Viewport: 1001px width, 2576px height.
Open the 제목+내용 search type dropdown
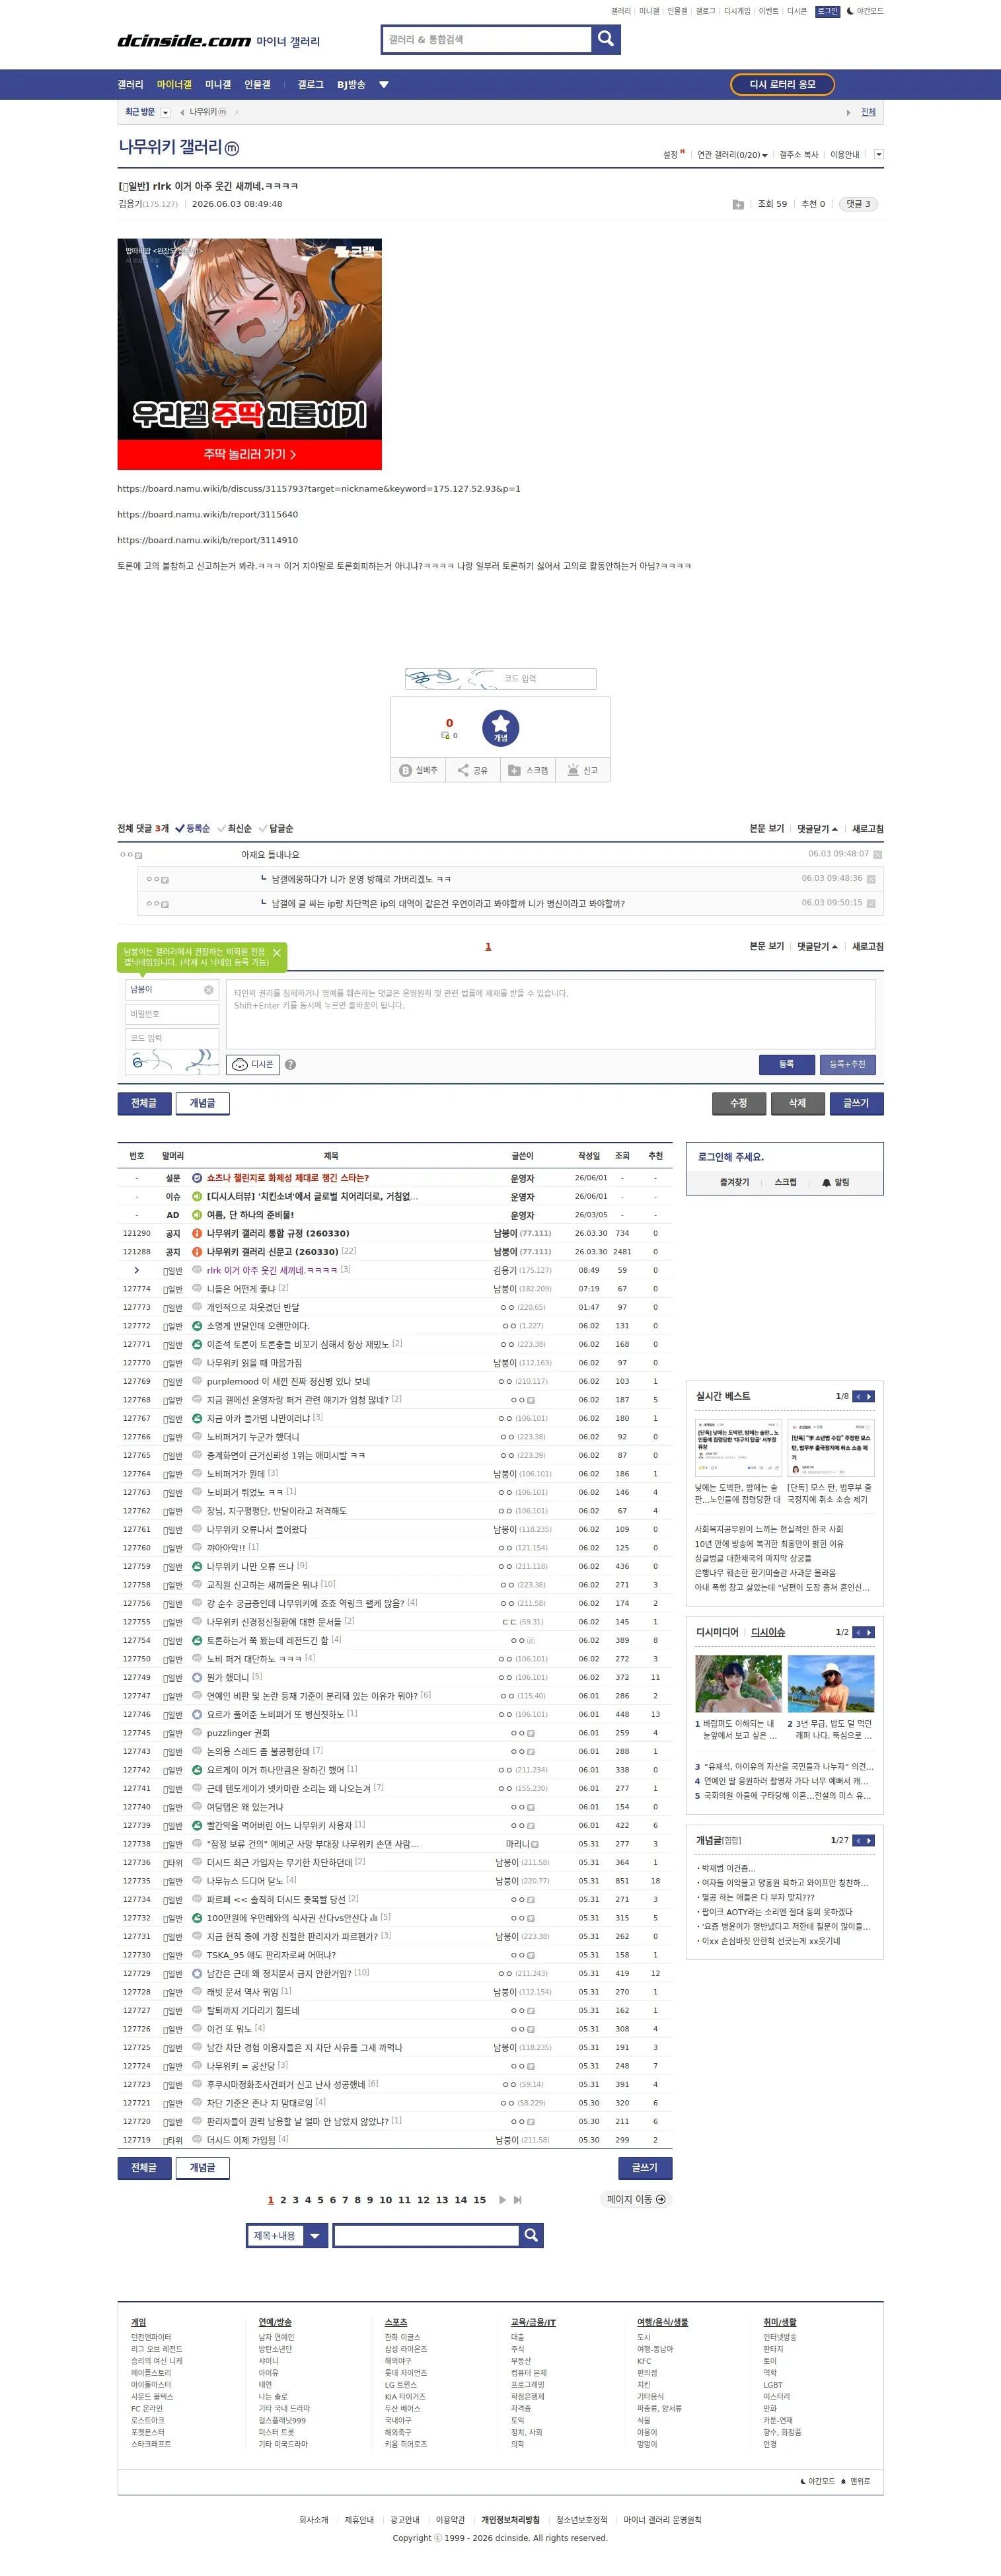tap(288, 2235)
